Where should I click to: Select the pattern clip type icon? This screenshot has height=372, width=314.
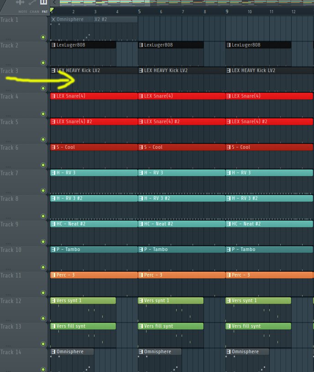43,2
